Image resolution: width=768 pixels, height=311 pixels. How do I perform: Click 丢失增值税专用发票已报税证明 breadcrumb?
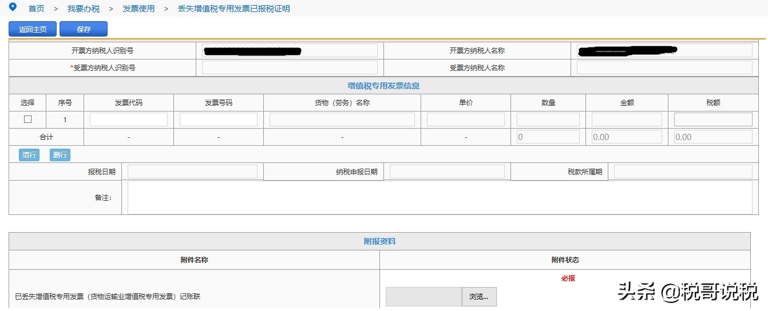(234, 9)
